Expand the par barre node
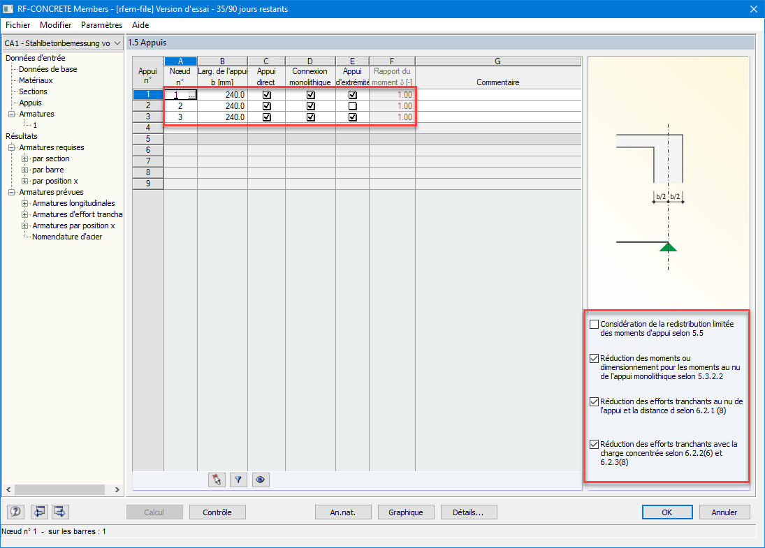This screenshot has width=765, height=548. [25, 170]
